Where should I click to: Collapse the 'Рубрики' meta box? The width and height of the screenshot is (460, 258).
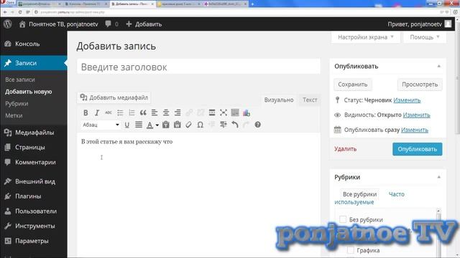coord(439,177)
